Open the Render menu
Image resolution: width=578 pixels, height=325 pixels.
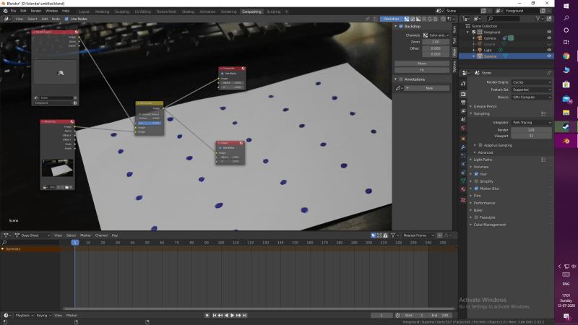[x=35, y=11]
